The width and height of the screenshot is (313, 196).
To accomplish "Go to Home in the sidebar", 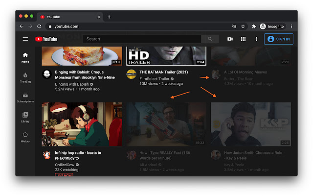I will pyautogui.click(x=25, y=58).
